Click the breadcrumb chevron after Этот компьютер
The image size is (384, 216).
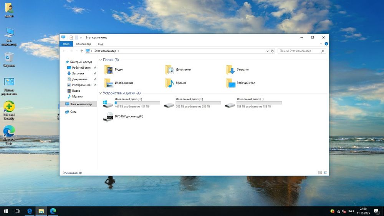(x=119, y=51)
